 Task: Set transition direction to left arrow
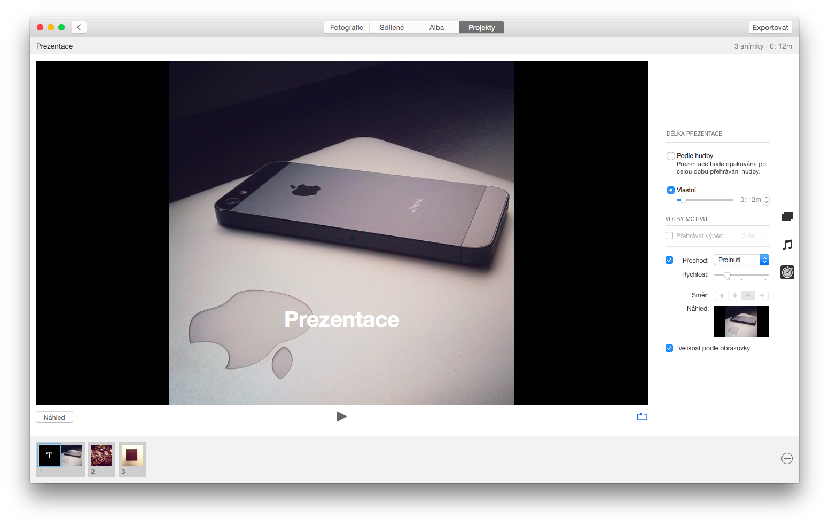tap(748, 295)
